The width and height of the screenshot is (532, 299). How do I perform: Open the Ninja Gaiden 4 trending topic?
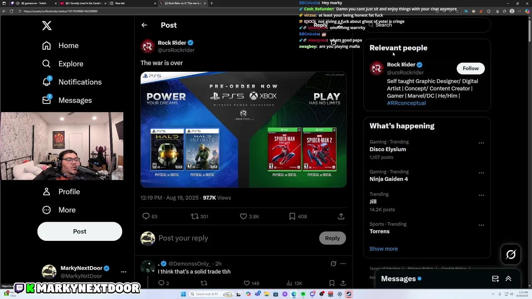click(x=389, y=179)
